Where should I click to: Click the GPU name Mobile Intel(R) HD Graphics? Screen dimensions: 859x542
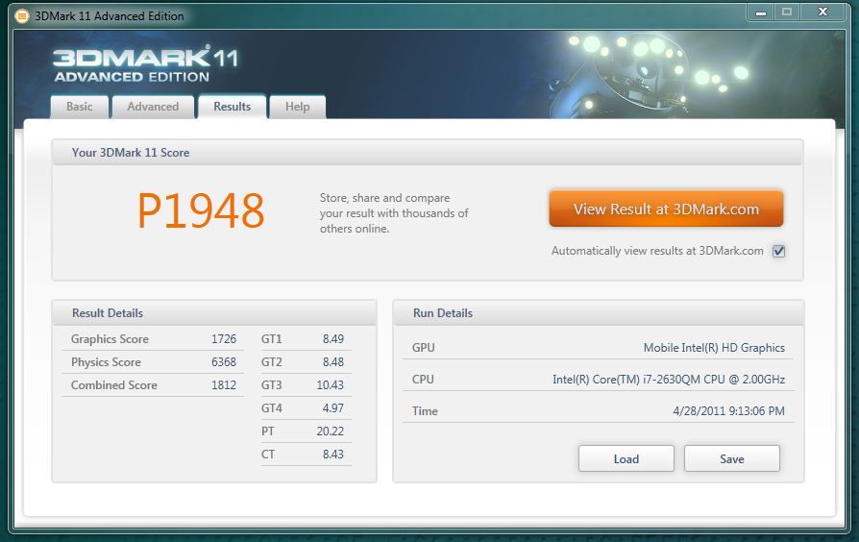(x=714, y=348)
